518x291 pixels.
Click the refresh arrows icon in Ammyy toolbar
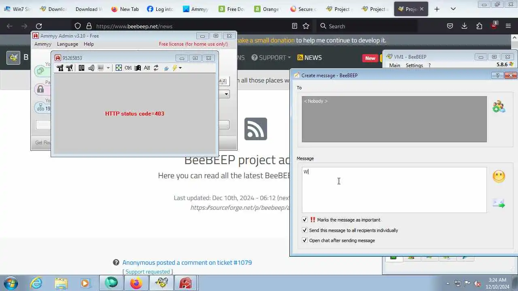pos(156,68)
